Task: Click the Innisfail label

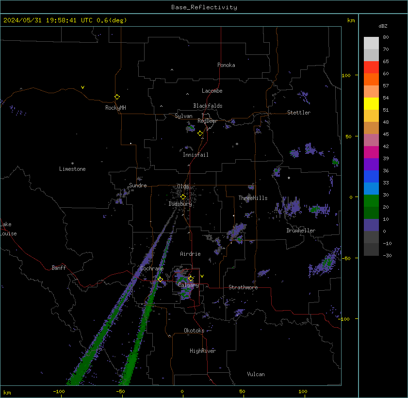Action: coord(196,155)
